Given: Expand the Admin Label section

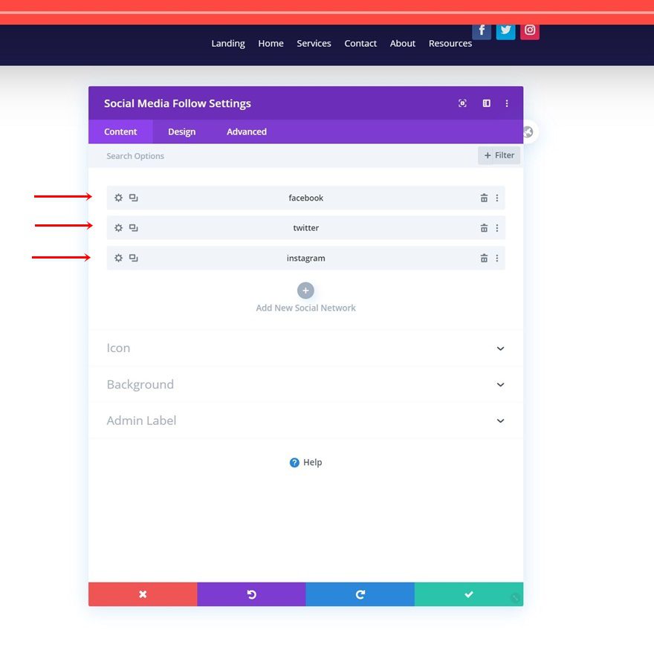Looking at the screenshot, I should point(305,420).
